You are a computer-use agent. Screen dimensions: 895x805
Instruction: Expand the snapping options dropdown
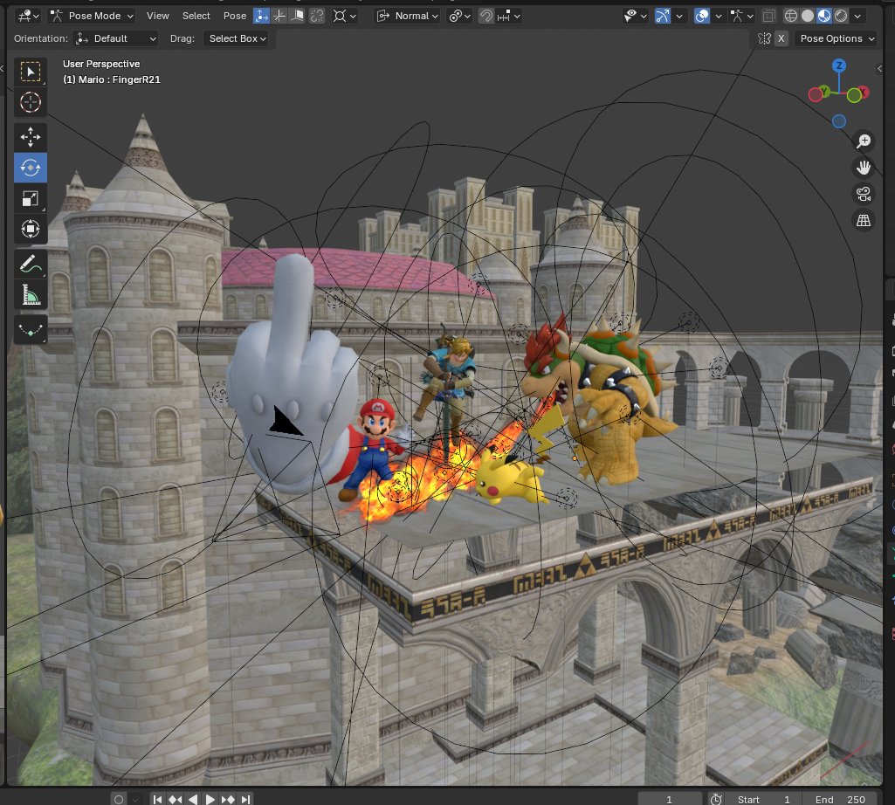[x=508, y=16]
